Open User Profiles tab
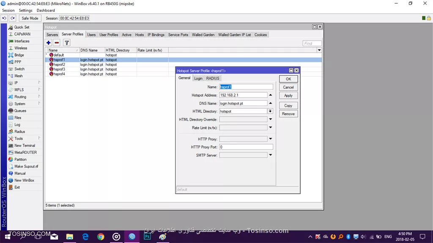Image resolution: width=433 pixels, height=243 pixels. click(109, 35)
